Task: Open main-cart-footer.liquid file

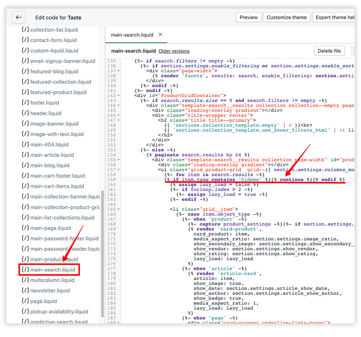Action: 53,175
